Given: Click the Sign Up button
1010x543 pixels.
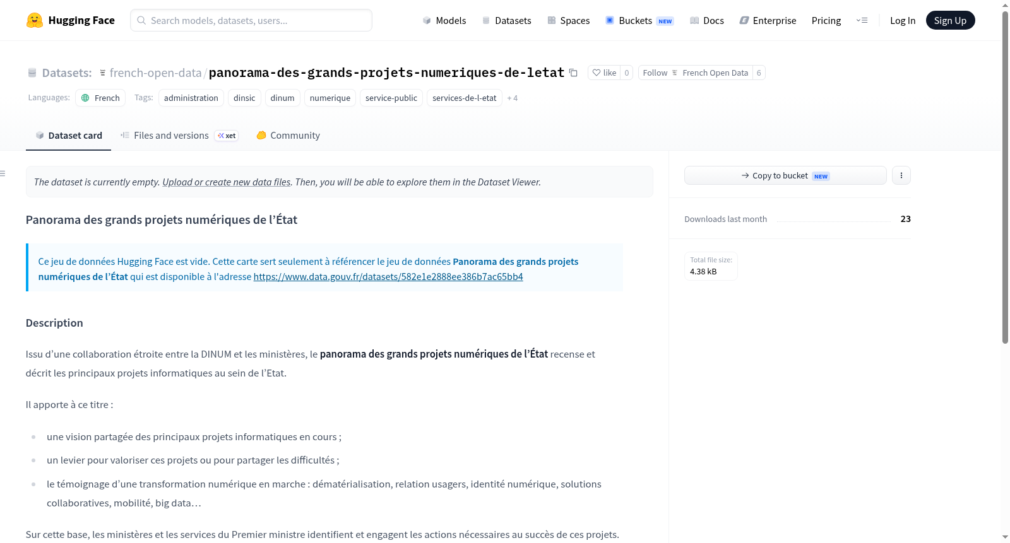Looking at the screenshot, I should 950,20.
